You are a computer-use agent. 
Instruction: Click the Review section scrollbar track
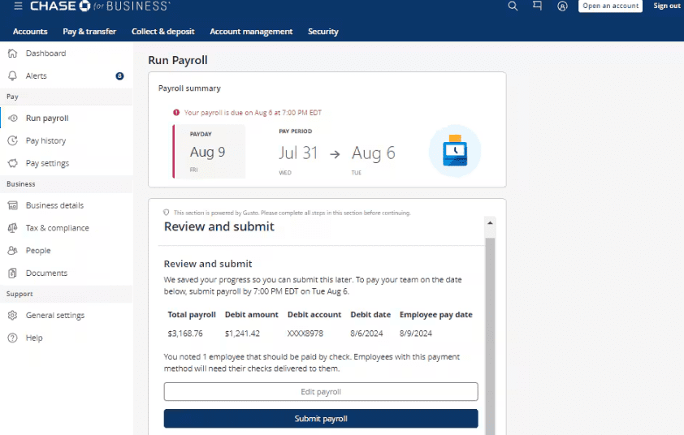490,336
